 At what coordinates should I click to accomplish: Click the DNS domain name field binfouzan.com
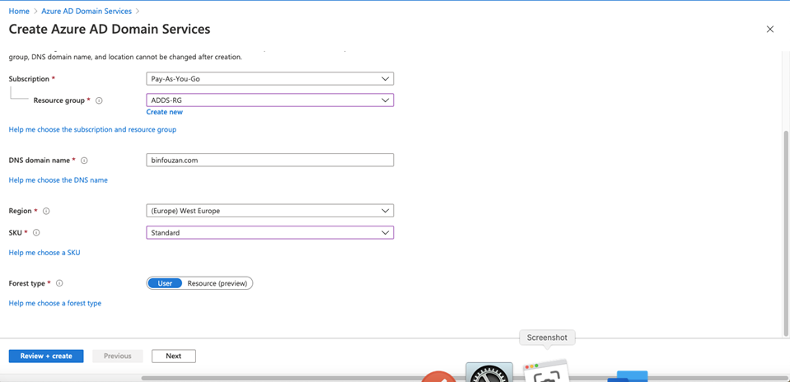tap(269, 160)
